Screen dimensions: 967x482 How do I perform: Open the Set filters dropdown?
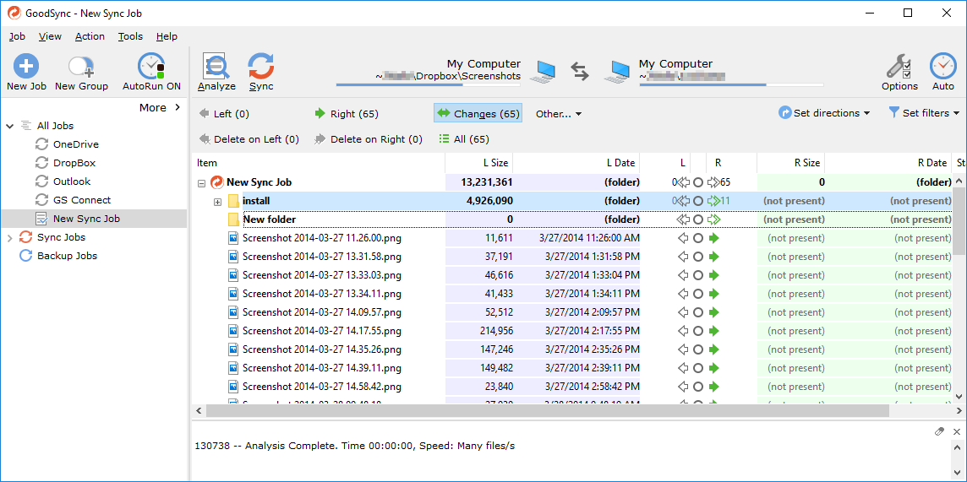click(x=924, y=113)
